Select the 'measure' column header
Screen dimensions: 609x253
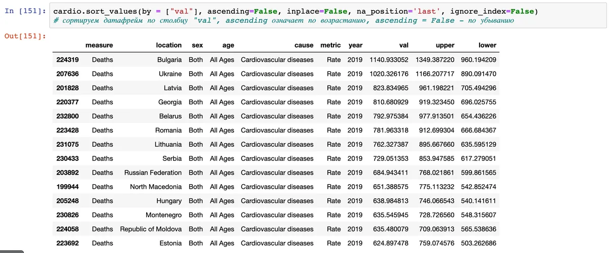99,46
